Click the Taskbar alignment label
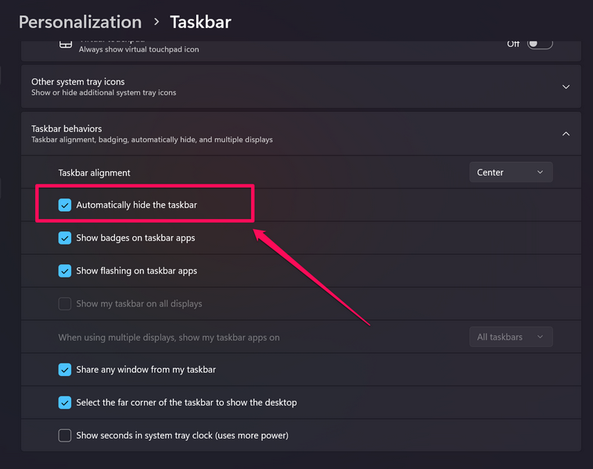 point(94,172)
